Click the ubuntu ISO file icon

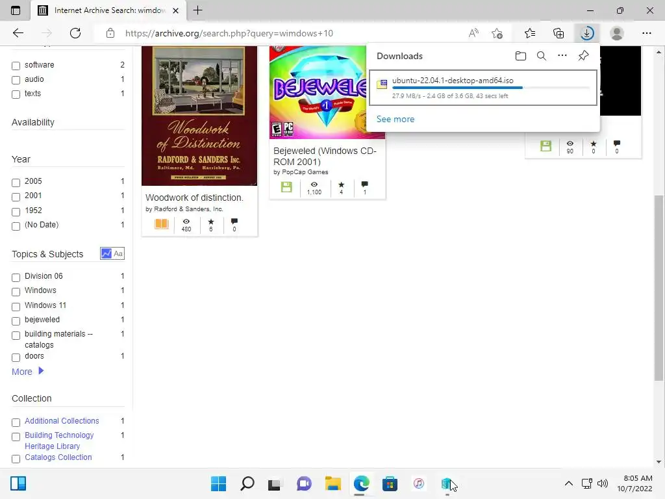tap(382, 84)
